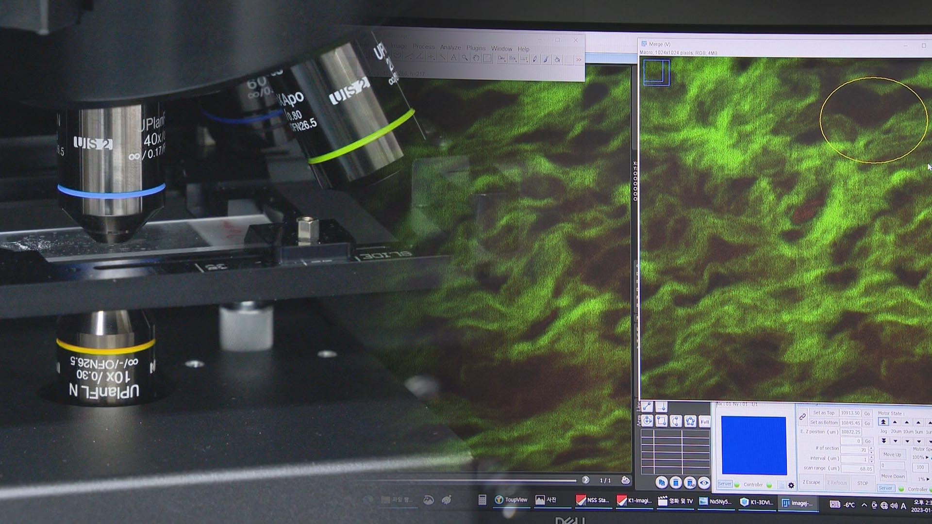Open K1-3DVi... app in the taskbar
The image size is (932, 524).
[x=757, y=502]
